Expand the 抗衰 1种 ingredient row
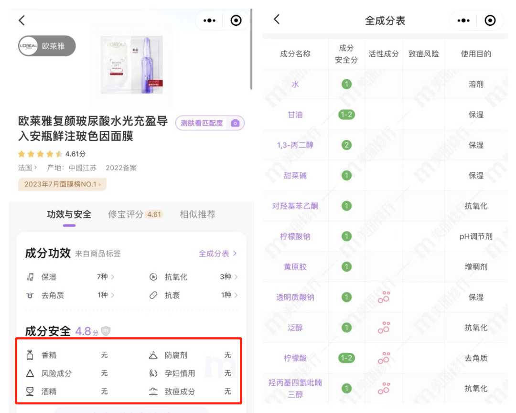516x413 pixels. [x=193, y=295]
